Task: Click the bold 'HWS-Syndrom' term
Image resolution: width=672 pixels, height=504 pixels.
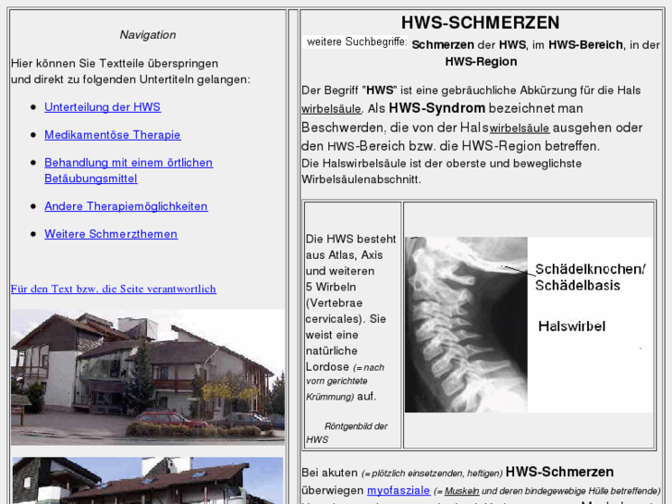Action: click(x=436, y=108)
